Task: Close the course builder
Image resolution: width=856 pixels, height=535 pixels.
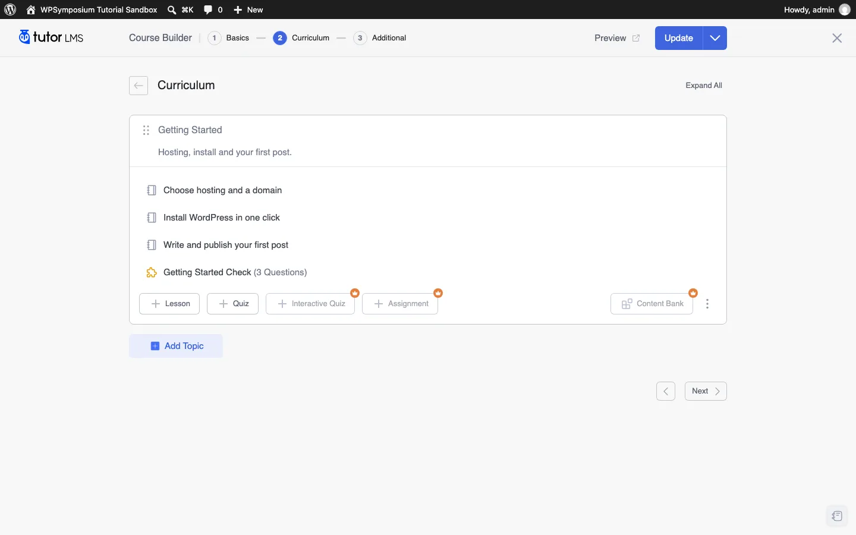Action: pyautogui.click(x=837, y=38)
